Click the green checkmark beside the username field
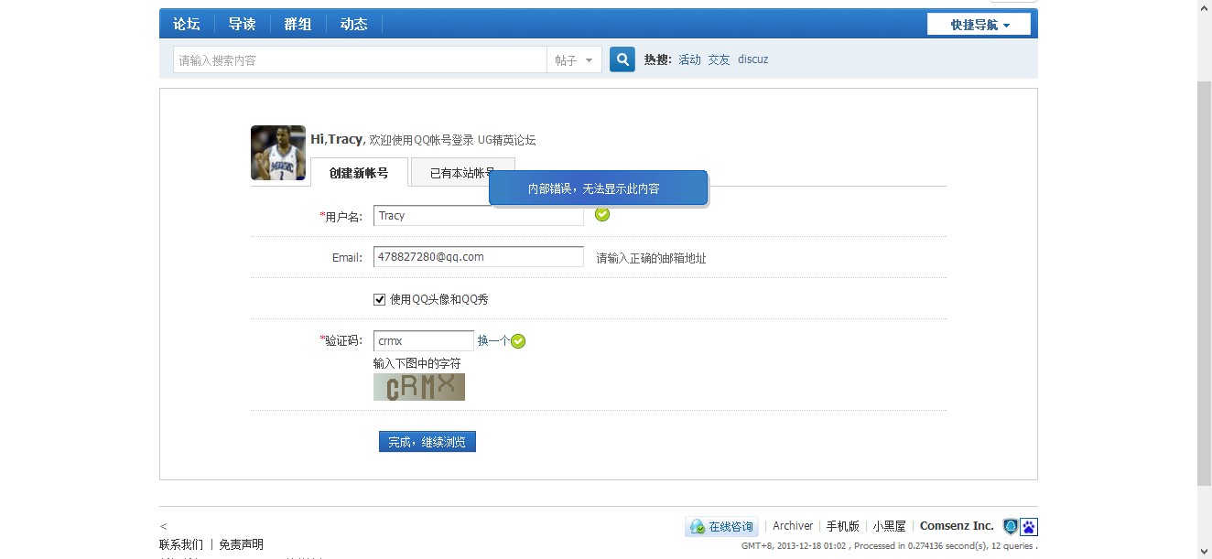The height and width of the screenshot is (559, 1212). tap(601, 214)
